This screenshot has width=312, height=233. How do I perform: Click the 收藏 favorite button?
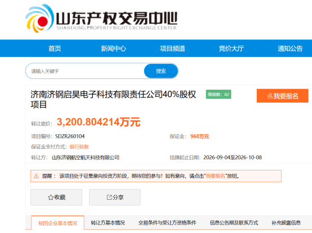[56, 197]
